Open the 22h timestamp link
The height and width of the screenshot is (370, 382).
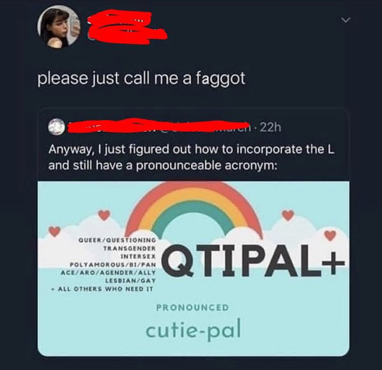click(x=270, y=127)
